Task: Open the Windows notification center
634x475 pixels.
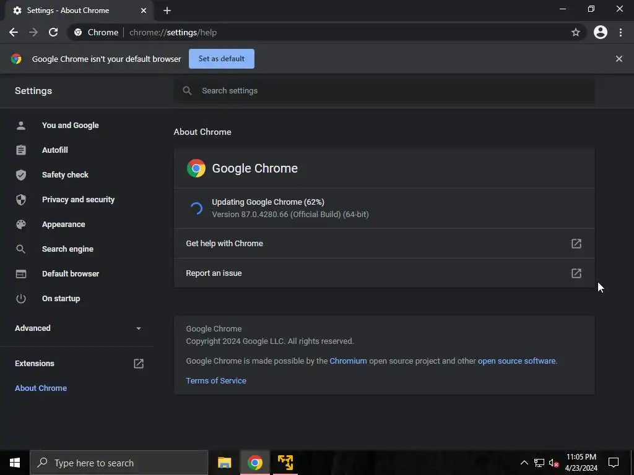Action: 614,463
